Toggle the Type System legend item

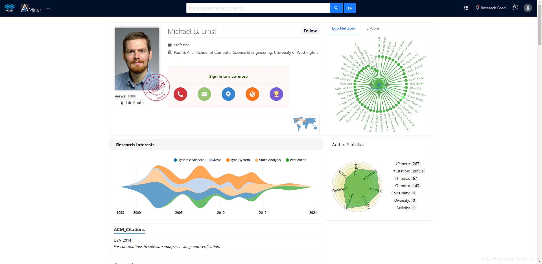(x=238, y=160)
